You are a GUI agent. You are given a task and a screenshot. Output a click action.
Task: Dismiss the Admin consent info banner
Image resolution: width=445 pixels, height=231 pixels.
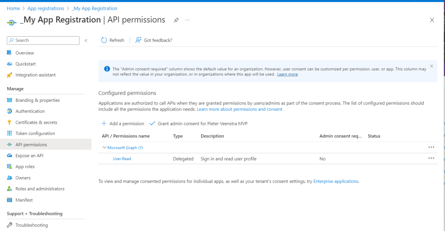432,66
